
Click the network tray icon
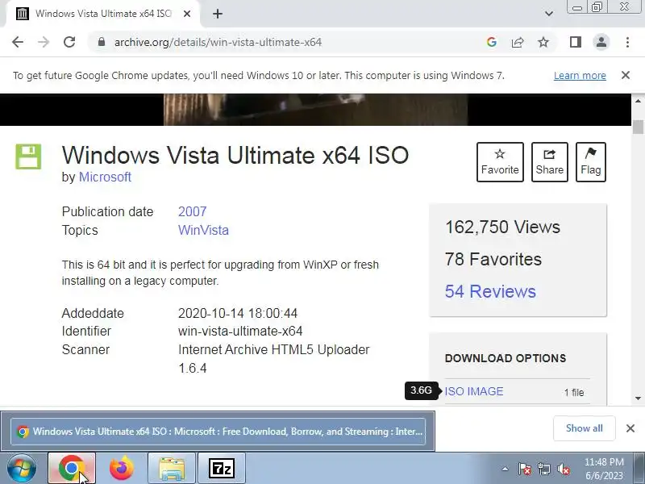tap(544, 469)
